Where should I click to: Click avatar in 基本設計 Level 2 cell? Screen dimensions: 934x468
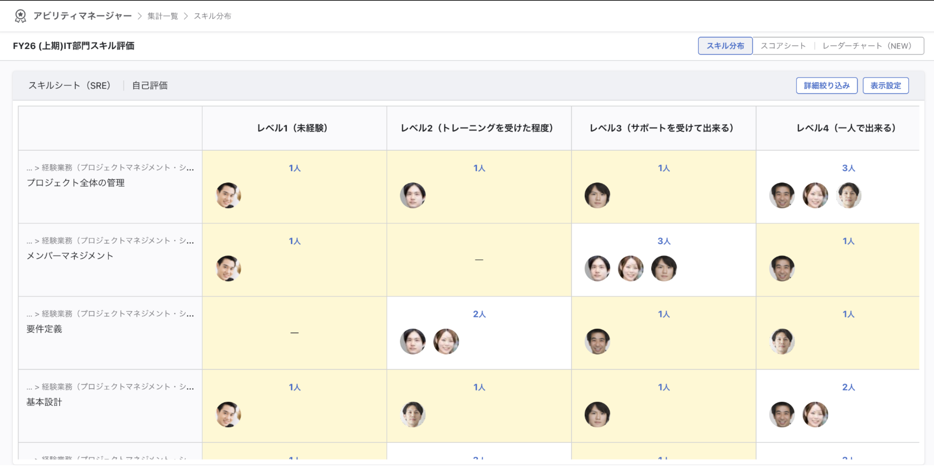point(413,414)
